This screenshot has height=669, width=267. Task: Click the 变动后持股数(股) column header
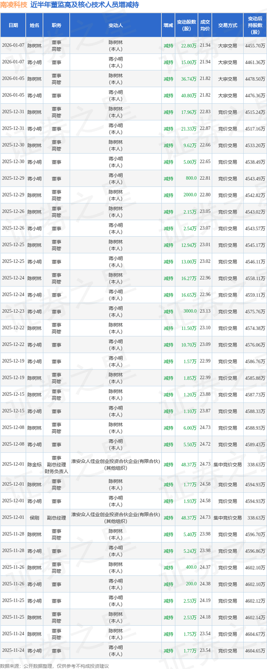[x=255, y=25]
